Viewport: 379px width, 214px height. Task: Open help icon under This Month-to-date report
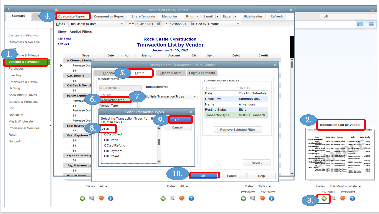(x=352, y=198)
